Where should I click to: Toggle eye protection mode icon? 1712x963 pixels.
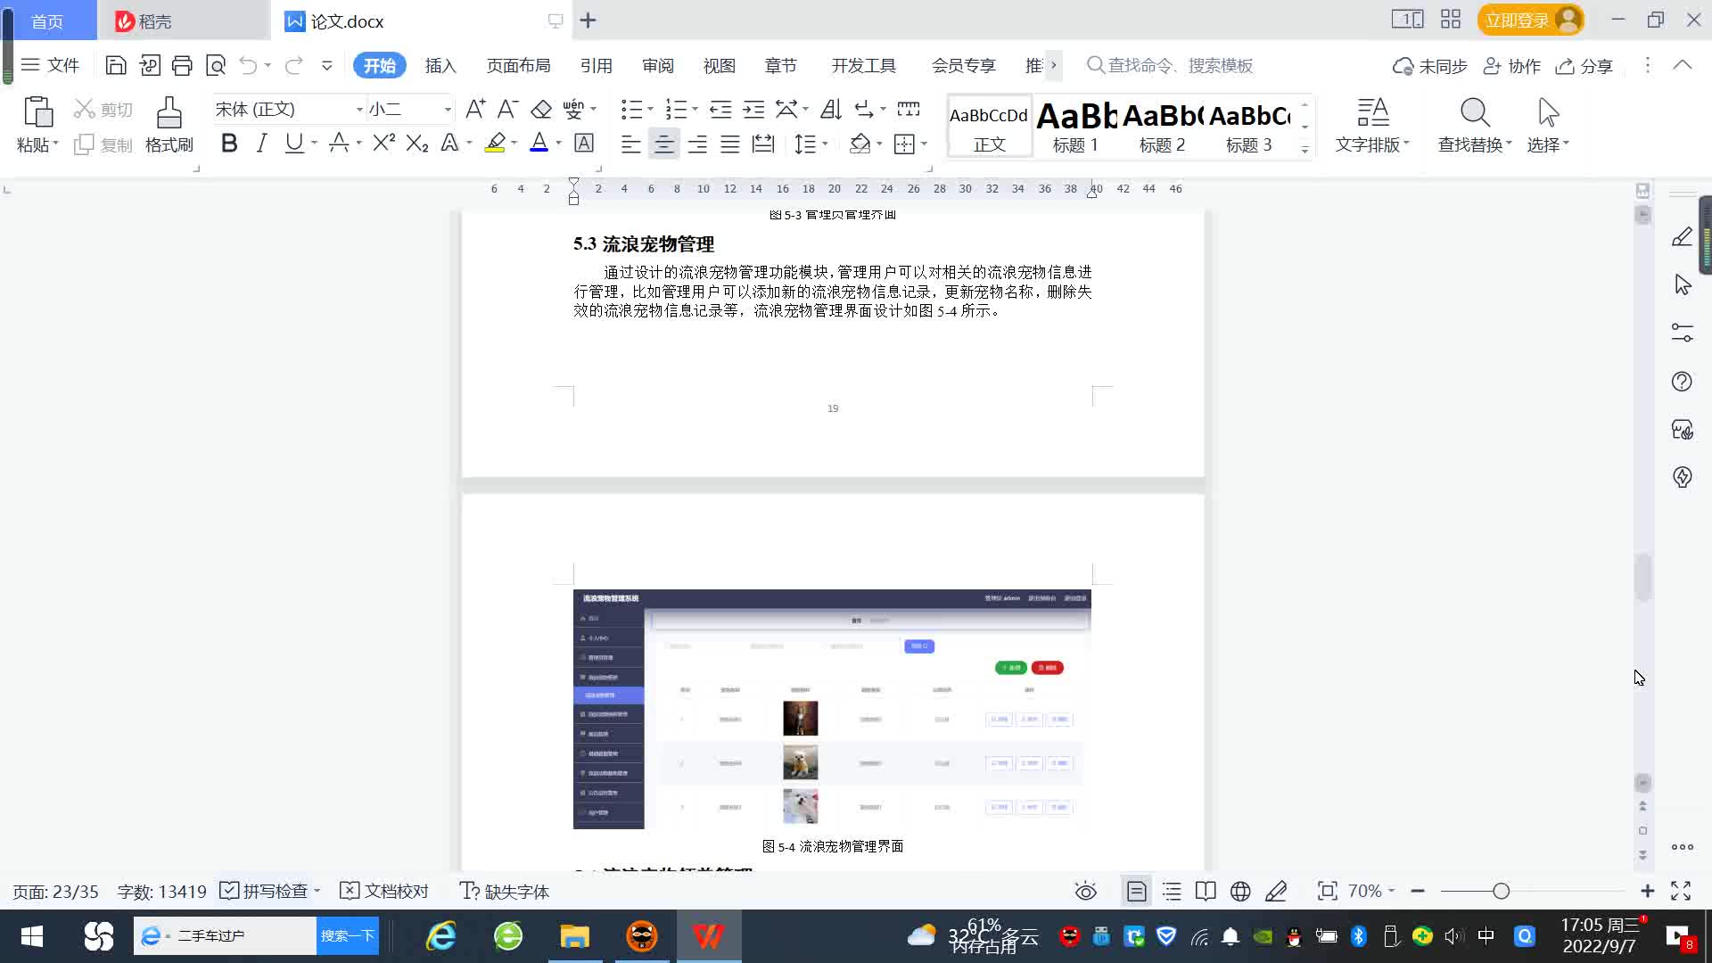coord(1085,891)
